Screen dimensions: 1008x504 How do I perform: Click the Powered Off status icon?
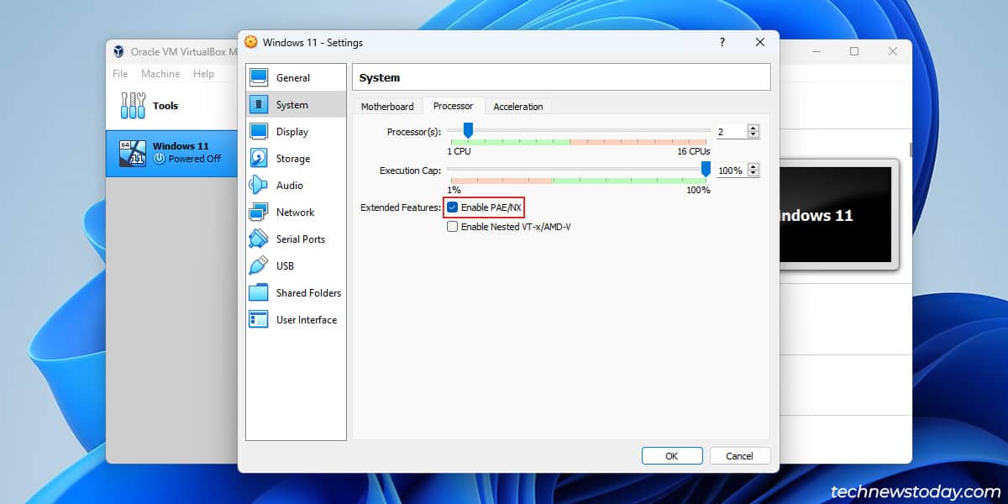(160, 158)
